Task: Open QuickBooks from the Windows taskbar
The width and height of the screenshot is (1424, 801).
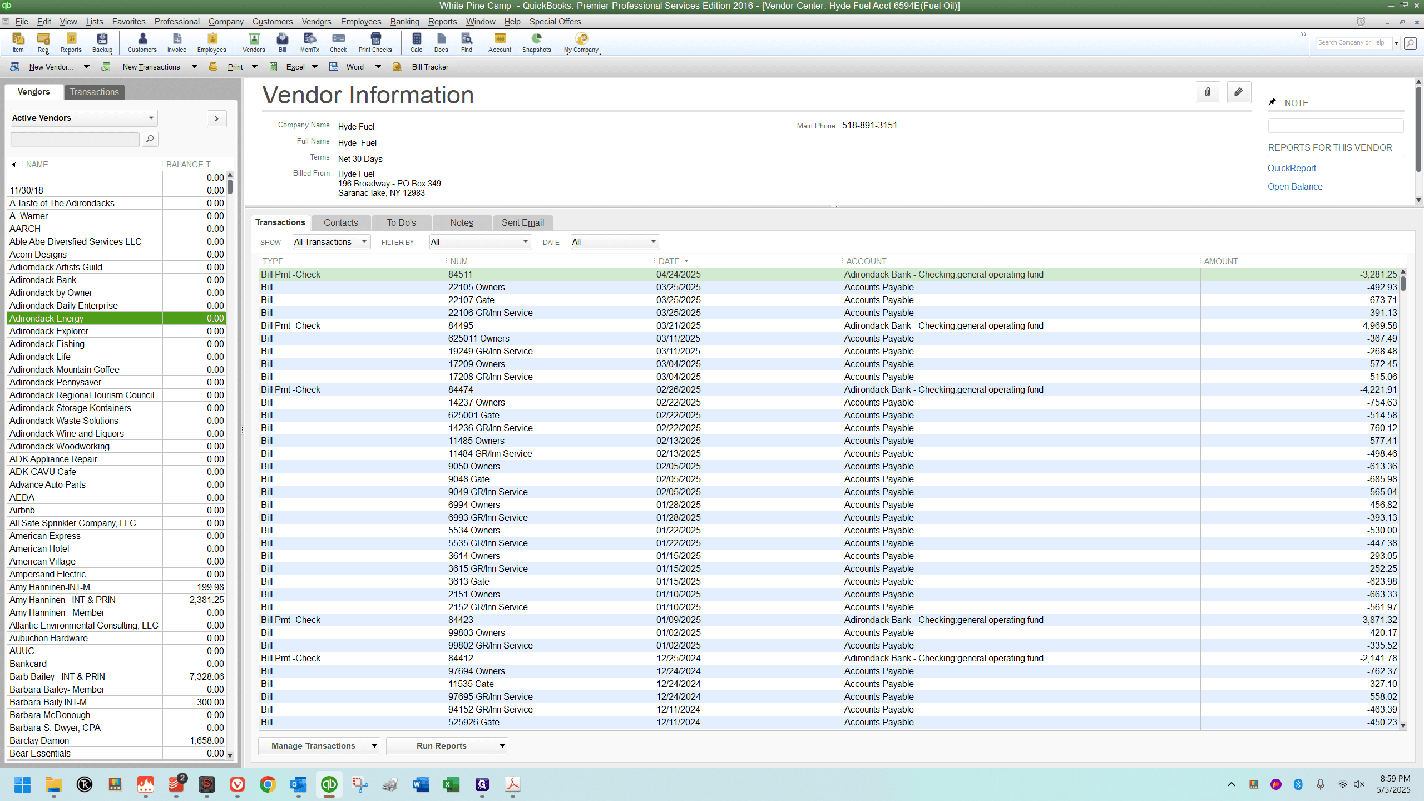Action: click(x=329, y=784)
